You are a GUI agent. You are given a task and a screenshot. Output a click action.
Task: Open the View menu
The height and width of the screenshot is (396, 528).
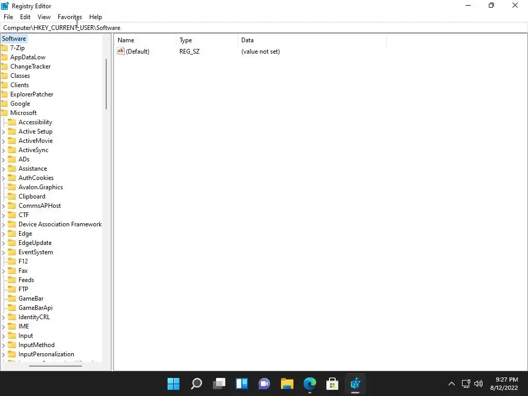(44, 17)
